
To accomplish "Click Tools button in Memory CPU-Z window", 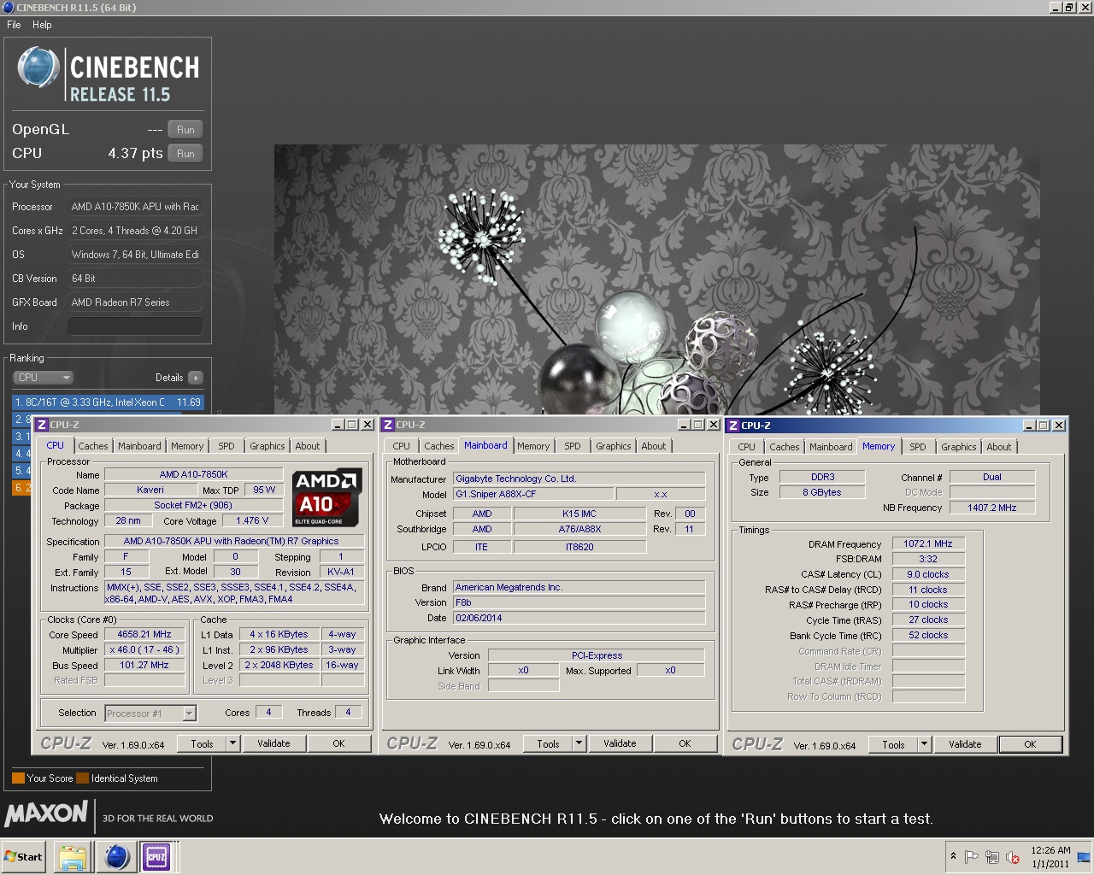I will (x=893, y=744).
